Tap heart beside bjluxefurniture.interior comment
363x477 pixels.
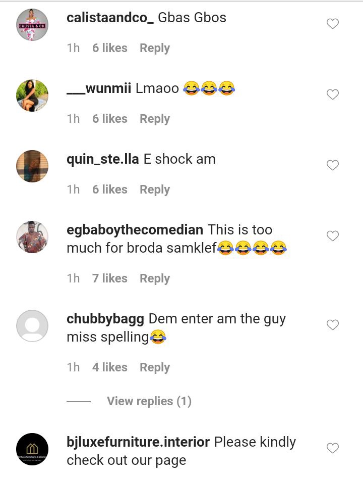tap(332, 448)
